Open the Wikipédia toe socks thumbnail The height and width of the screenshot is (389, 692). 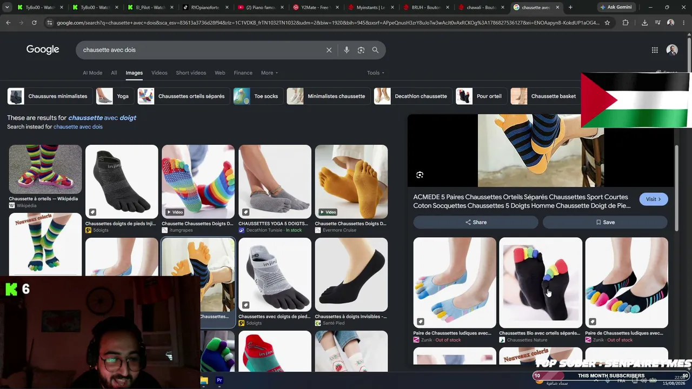pyautogui.click(x=45, y=169)
